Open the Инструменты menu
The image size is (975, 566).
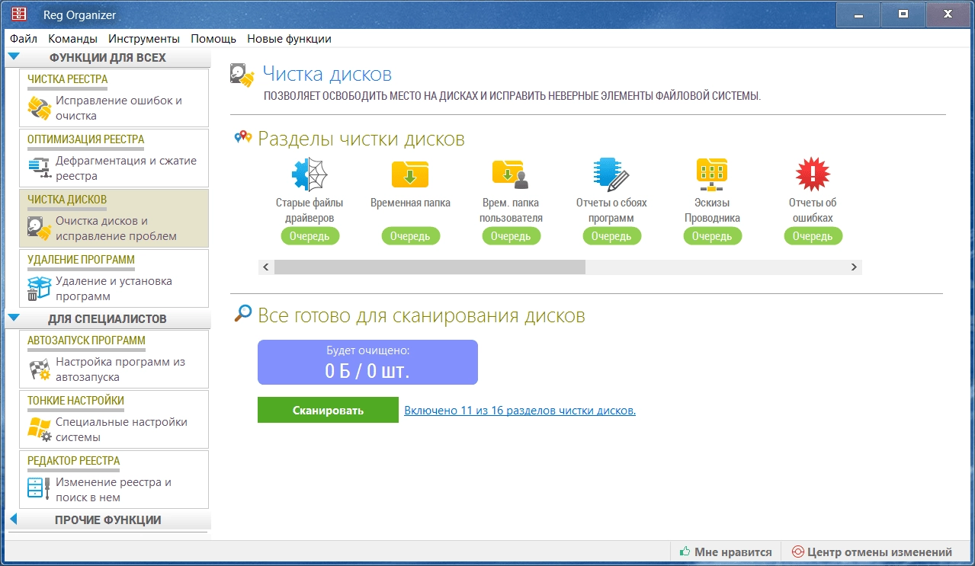pos(144,39)
